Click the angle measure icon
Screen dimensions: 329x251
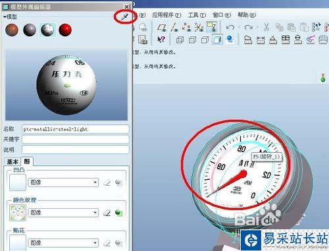click(x=273, y=40)
